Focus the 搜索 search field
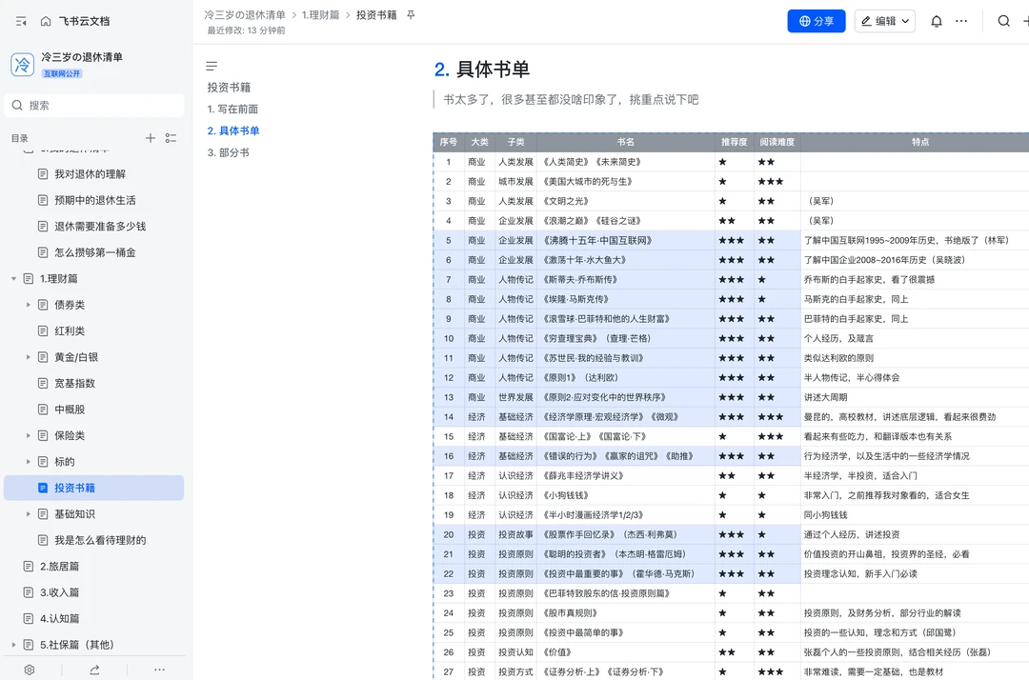Viewport: 1029px width, 680px height. tap(94, 105)
